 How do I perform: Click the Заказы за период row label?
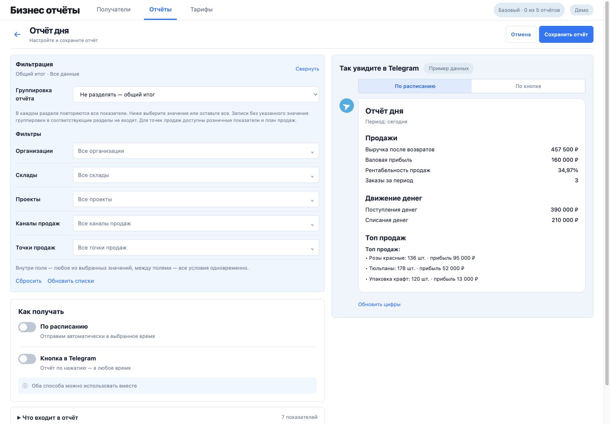click(389, 181)
